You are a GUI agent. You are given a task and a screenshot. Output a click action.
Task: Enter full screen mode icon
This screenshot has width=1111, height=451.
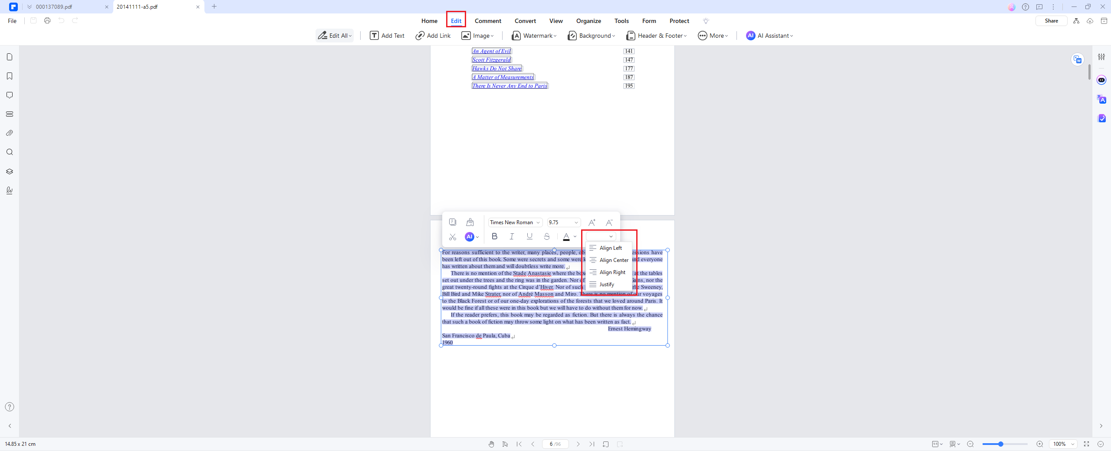[x=1087, y=444]
